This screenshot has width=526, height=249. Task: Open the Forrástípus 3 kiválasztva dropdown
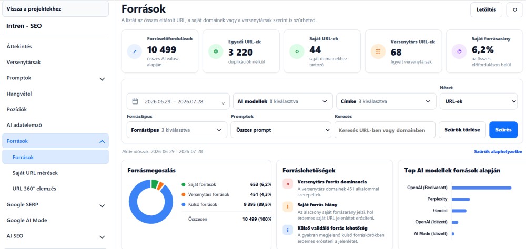177,130
